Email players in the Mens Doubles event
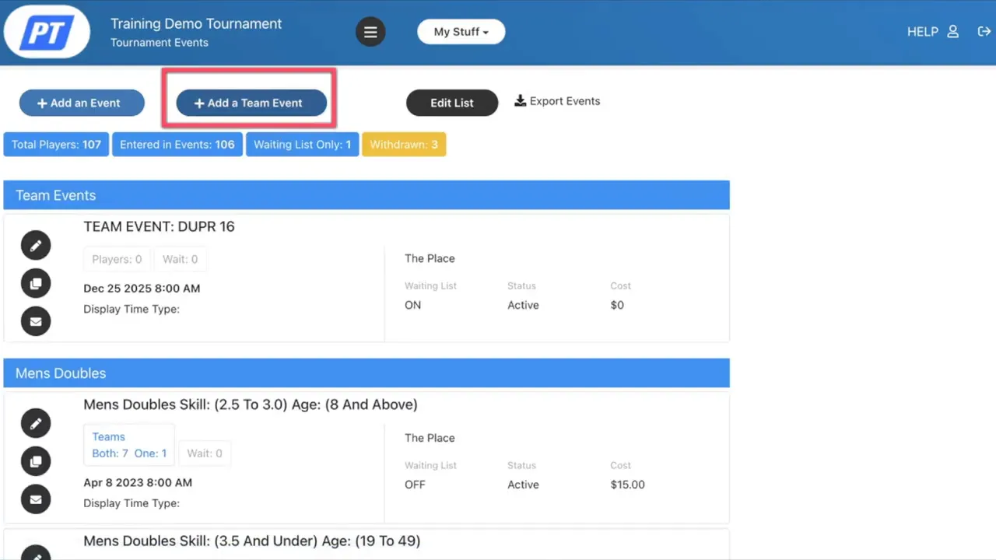The width and height of the screenshot is (996, 560). [x=35, y=499]
